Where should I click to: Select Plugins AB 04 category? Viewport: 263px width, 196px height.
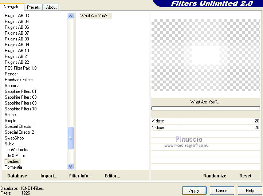pyautogui.click(x=17, y=21)
